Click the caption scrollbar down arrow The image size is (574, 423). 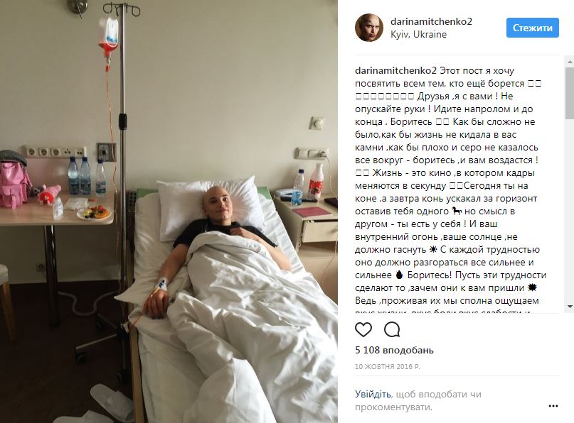[x=570, y=307]
